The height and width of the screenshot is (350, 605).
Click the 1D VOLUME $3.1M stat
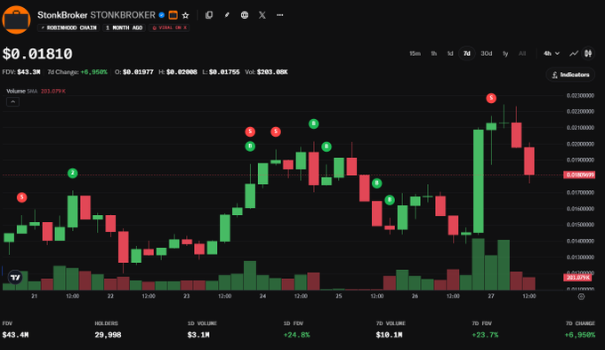(x=202, y=330)
